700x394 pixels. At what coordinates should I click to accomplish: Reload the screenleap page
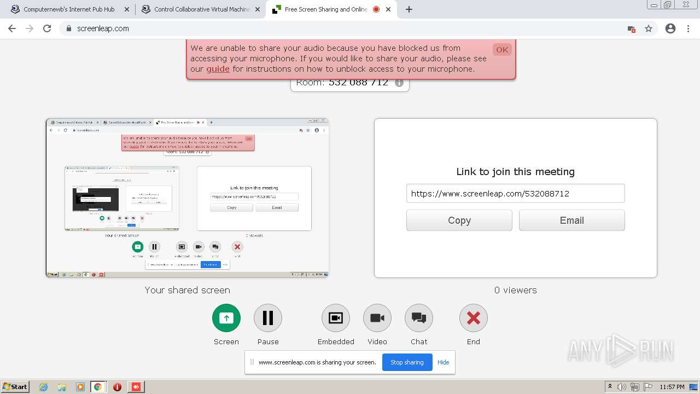click(47, 28)
